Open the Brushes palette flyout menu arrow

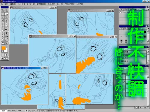click(148, 28)
